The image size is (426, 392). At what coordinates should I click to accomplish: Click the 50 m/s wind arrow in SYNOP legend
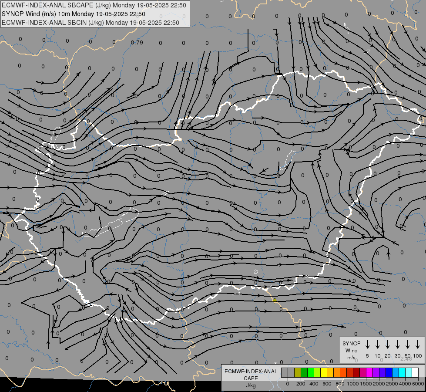[x=408, y=345]
